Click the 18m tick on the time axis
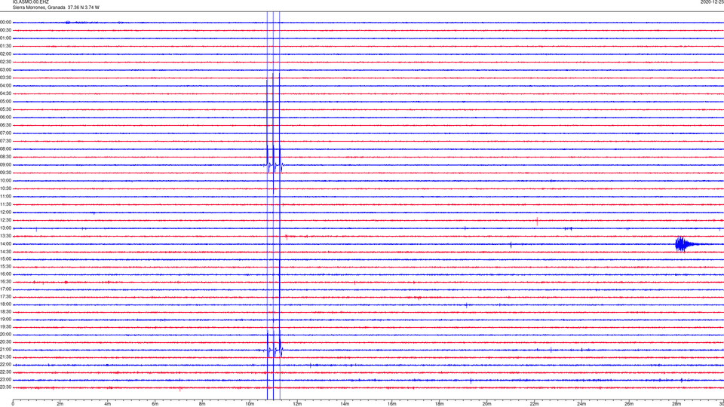 tap(439, 404)
